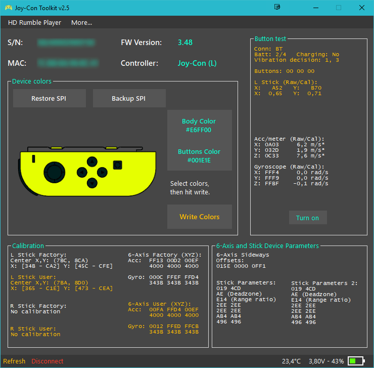Click the Refresh link
This screenshot has height=368, width=374.
click(14, 361)
